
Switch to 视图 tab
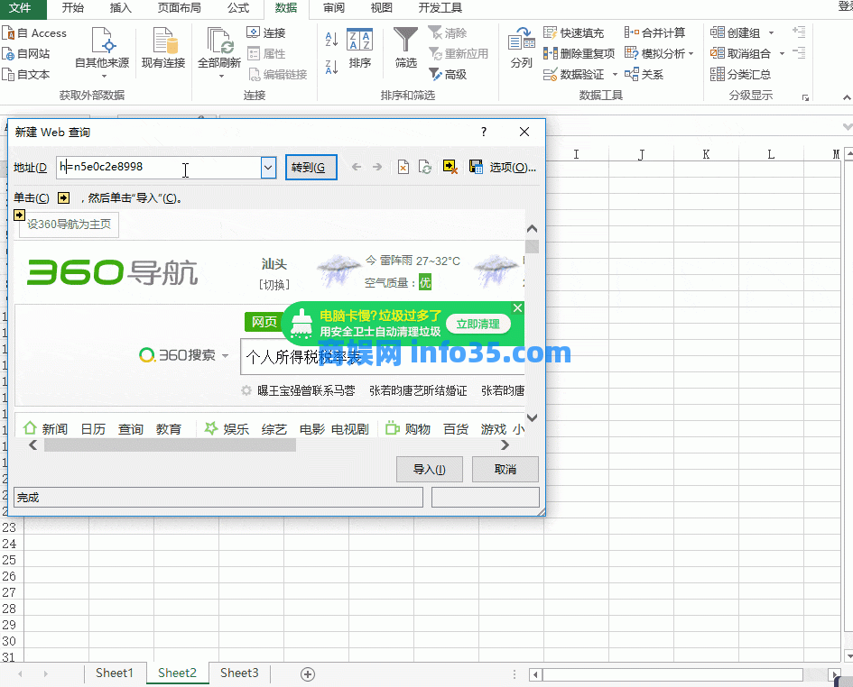click(381, 7)
